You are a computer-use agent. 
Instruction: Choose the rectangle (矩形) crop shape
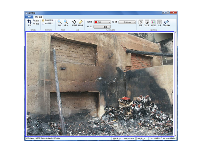pos(36,21)
